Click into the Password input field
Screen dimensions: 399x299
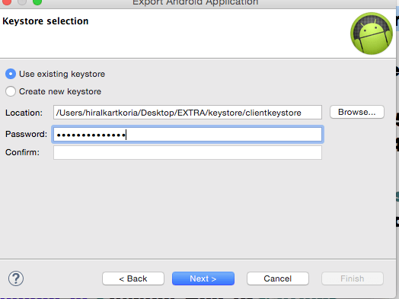187,134
